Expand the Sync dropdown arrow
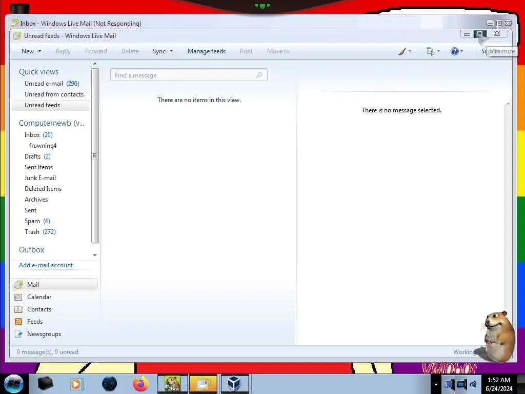 171,51
